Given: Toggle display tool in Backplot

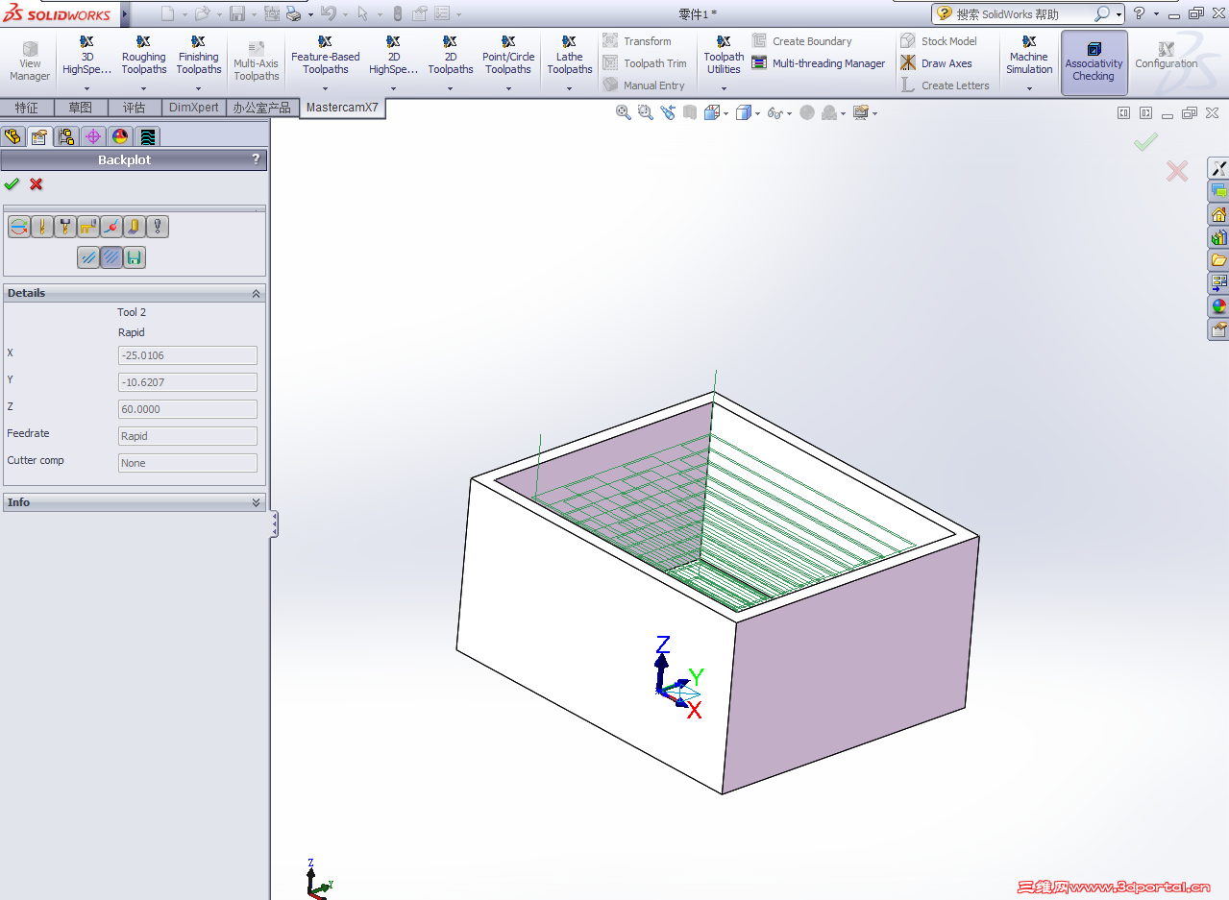Looking at the screenshot, I should 42,227.
